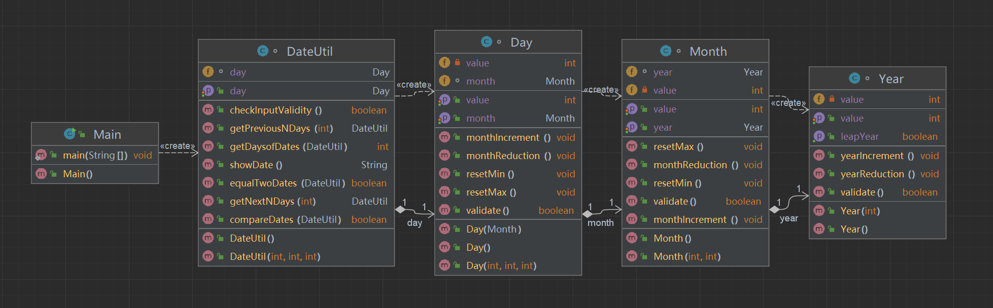Click the method icon beside yearReduction()

pos(819,174)
